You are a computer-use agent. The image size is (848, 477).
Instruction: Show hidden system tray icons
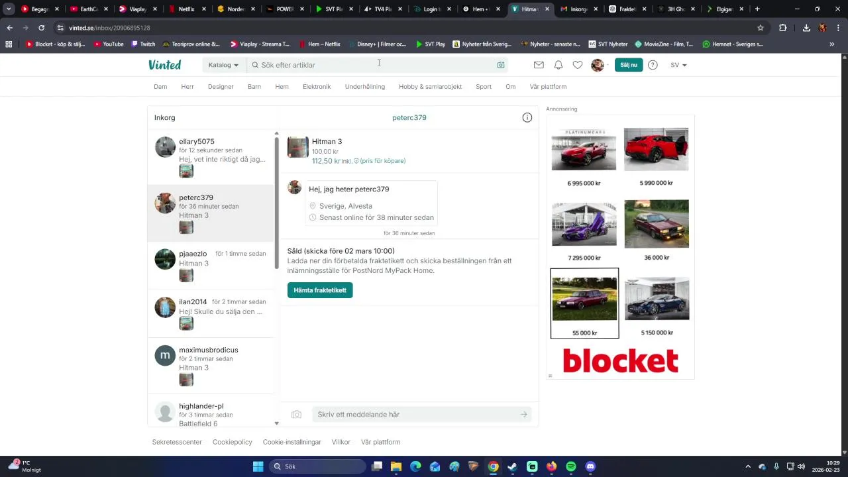click(748, 466)
